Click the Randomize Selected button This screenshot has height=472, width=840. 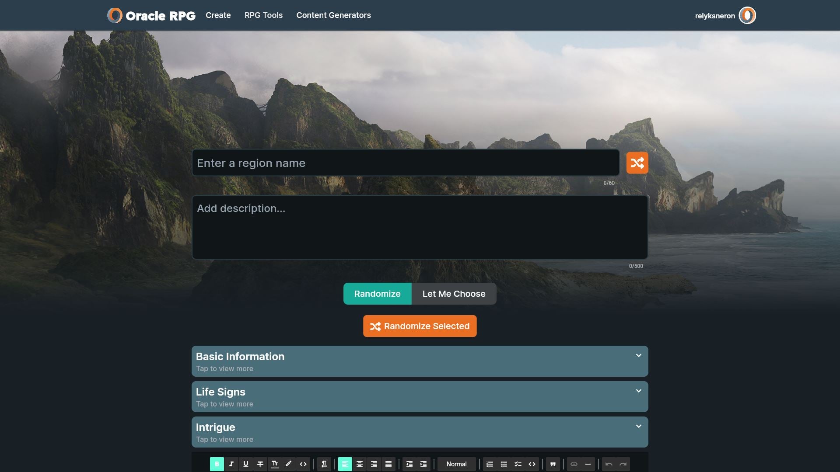pos(420,326)
